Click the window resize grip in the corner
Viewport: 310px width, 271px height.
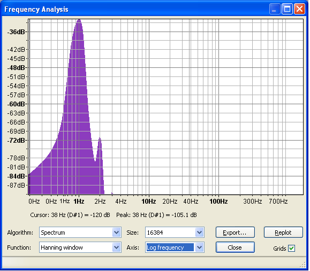[x=303, y=265]
